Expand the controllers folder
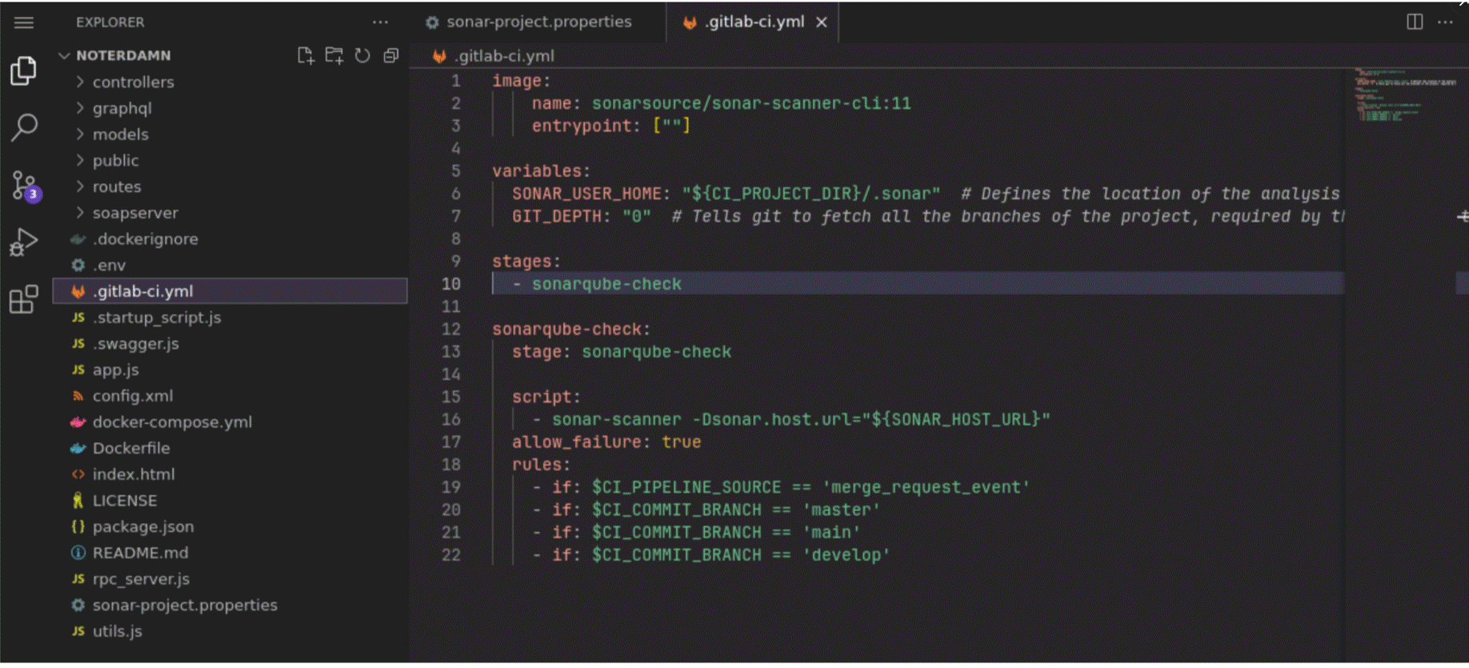Viewport: 1469px width, 668px height. click(133, 82)
